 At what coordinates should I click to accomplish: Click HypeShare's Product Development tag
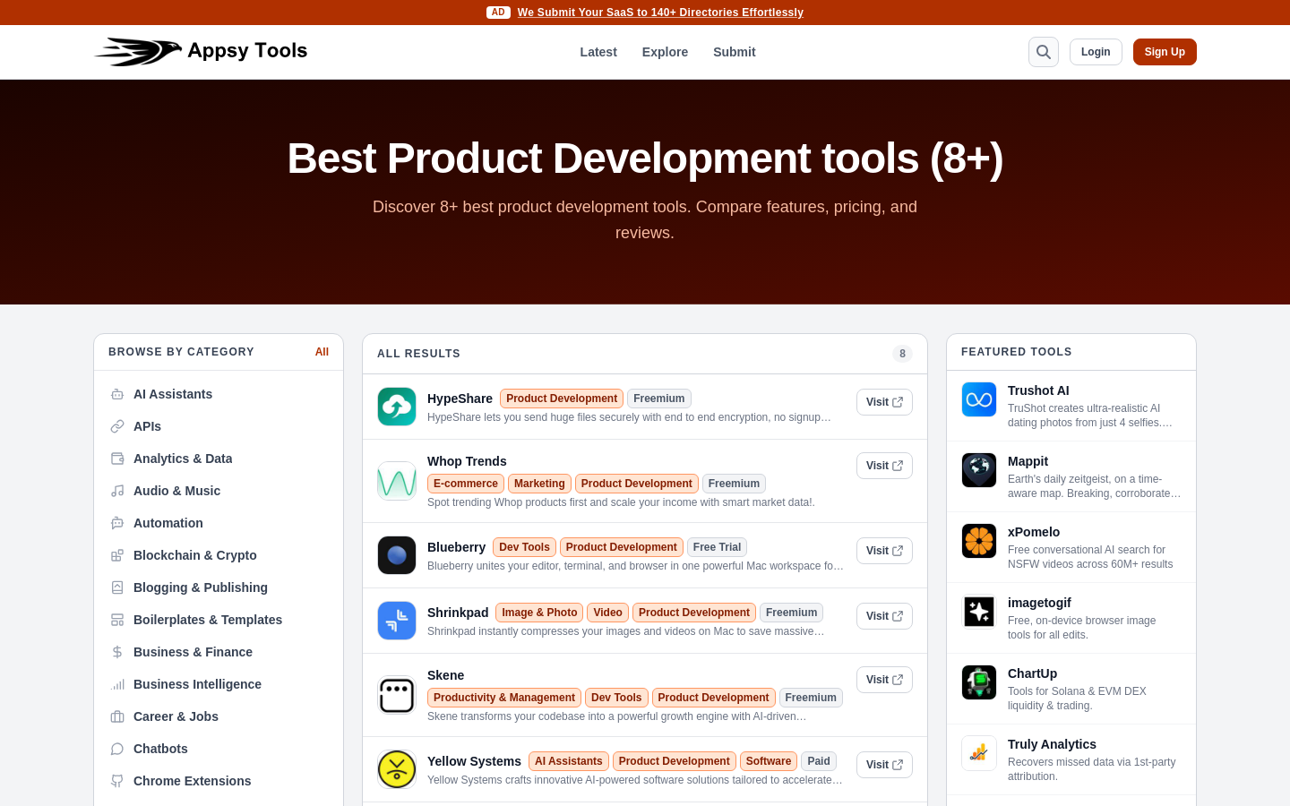tap(562, 399)
